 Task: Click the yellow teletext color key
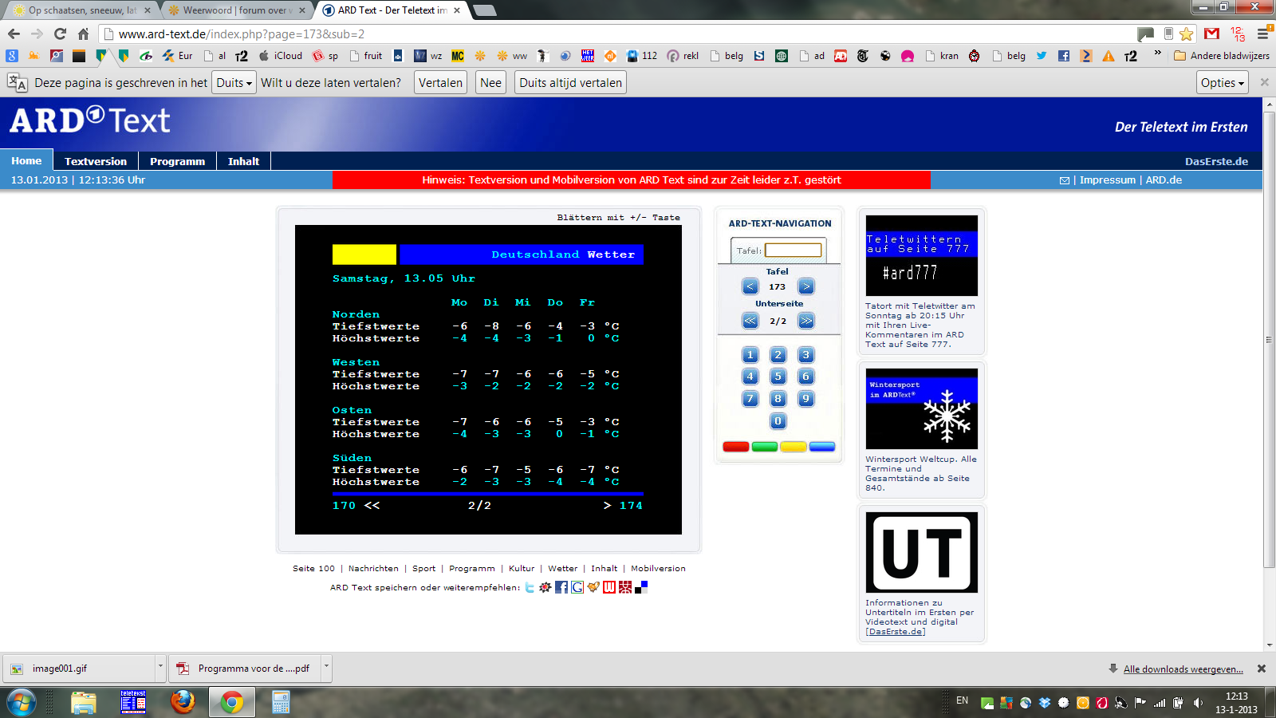click(x=794, y=447)
